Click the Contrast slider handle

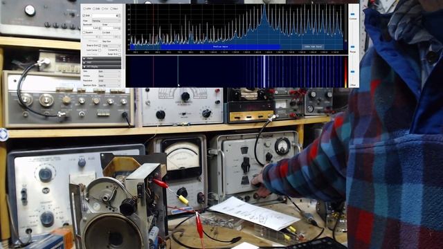point(352,14)
